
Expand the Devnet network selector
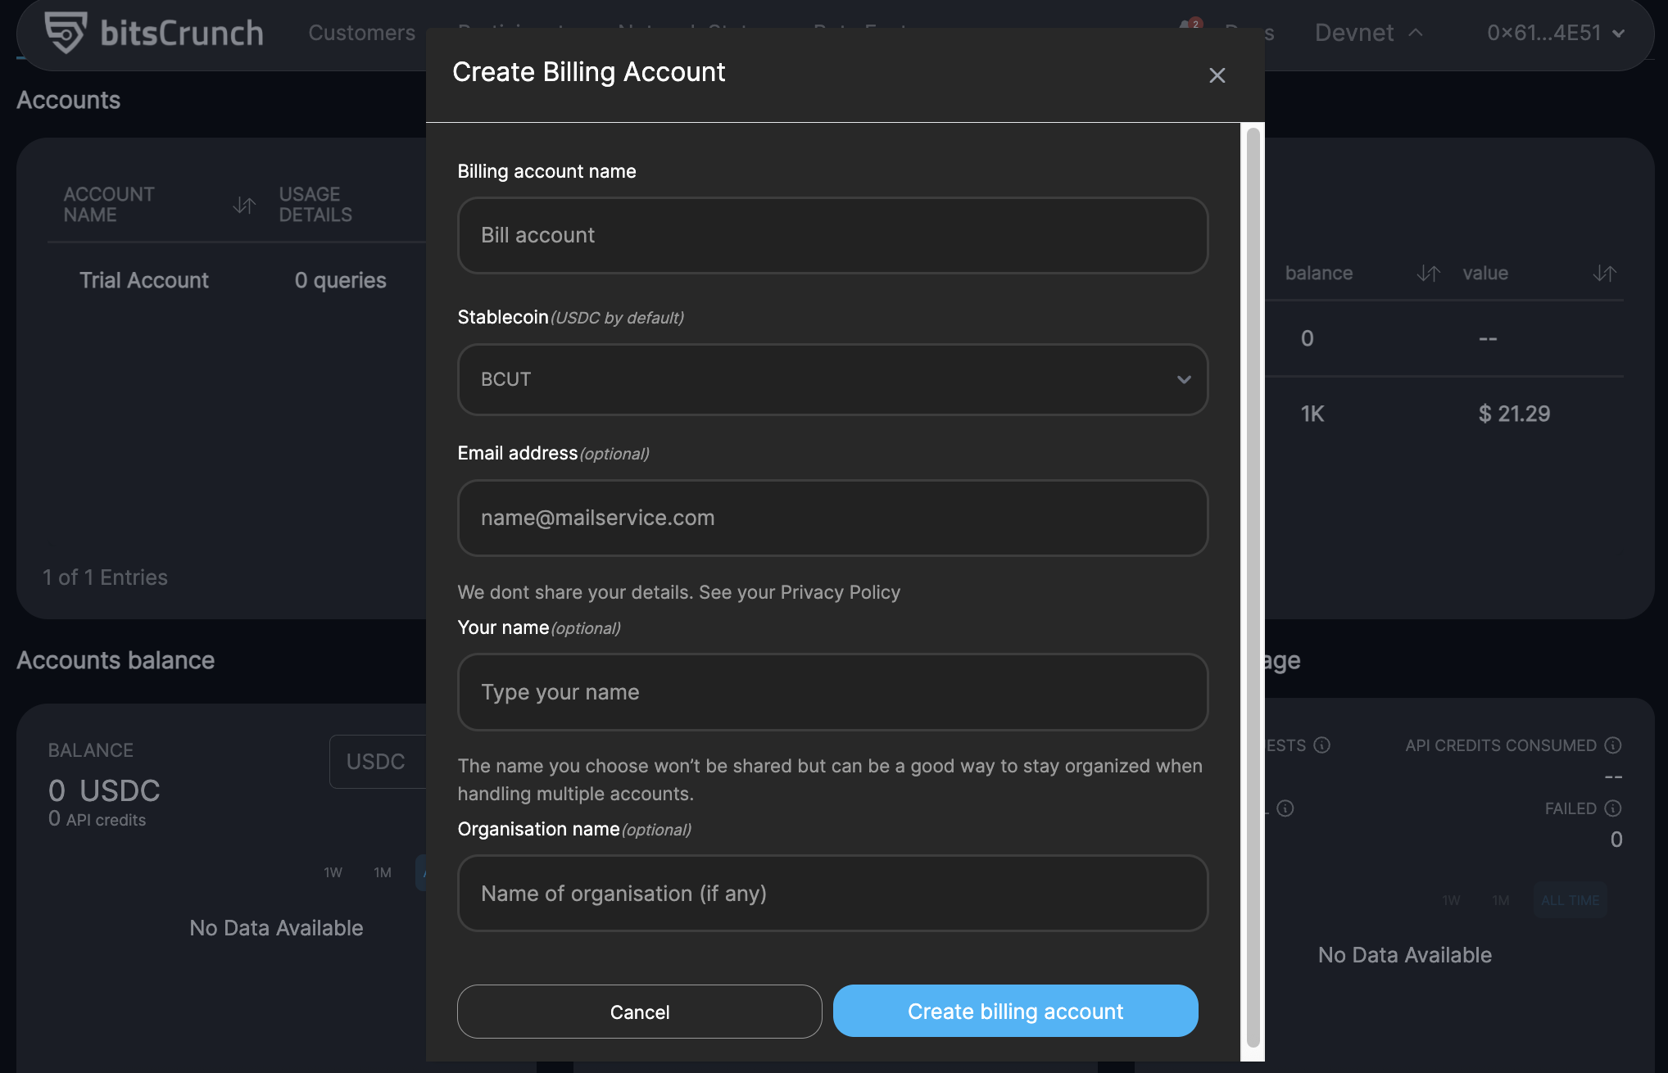(x=1368, y=33)
